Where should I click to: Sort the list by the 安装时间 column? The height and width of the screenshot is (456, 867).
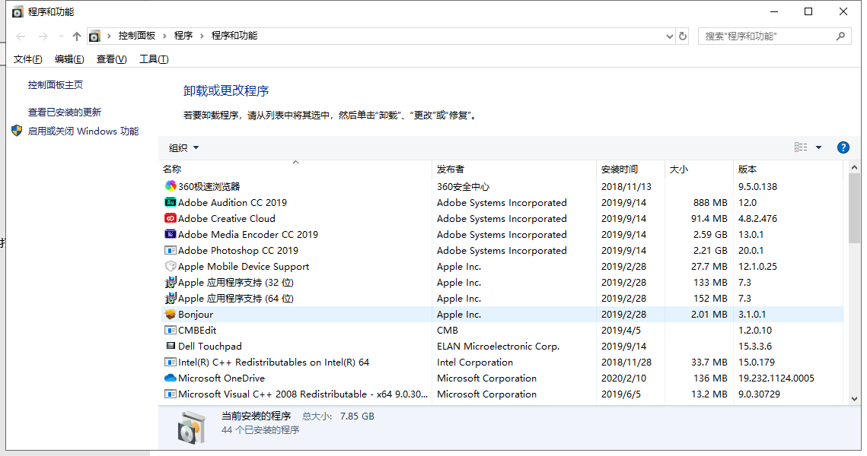tap(631, 169)
